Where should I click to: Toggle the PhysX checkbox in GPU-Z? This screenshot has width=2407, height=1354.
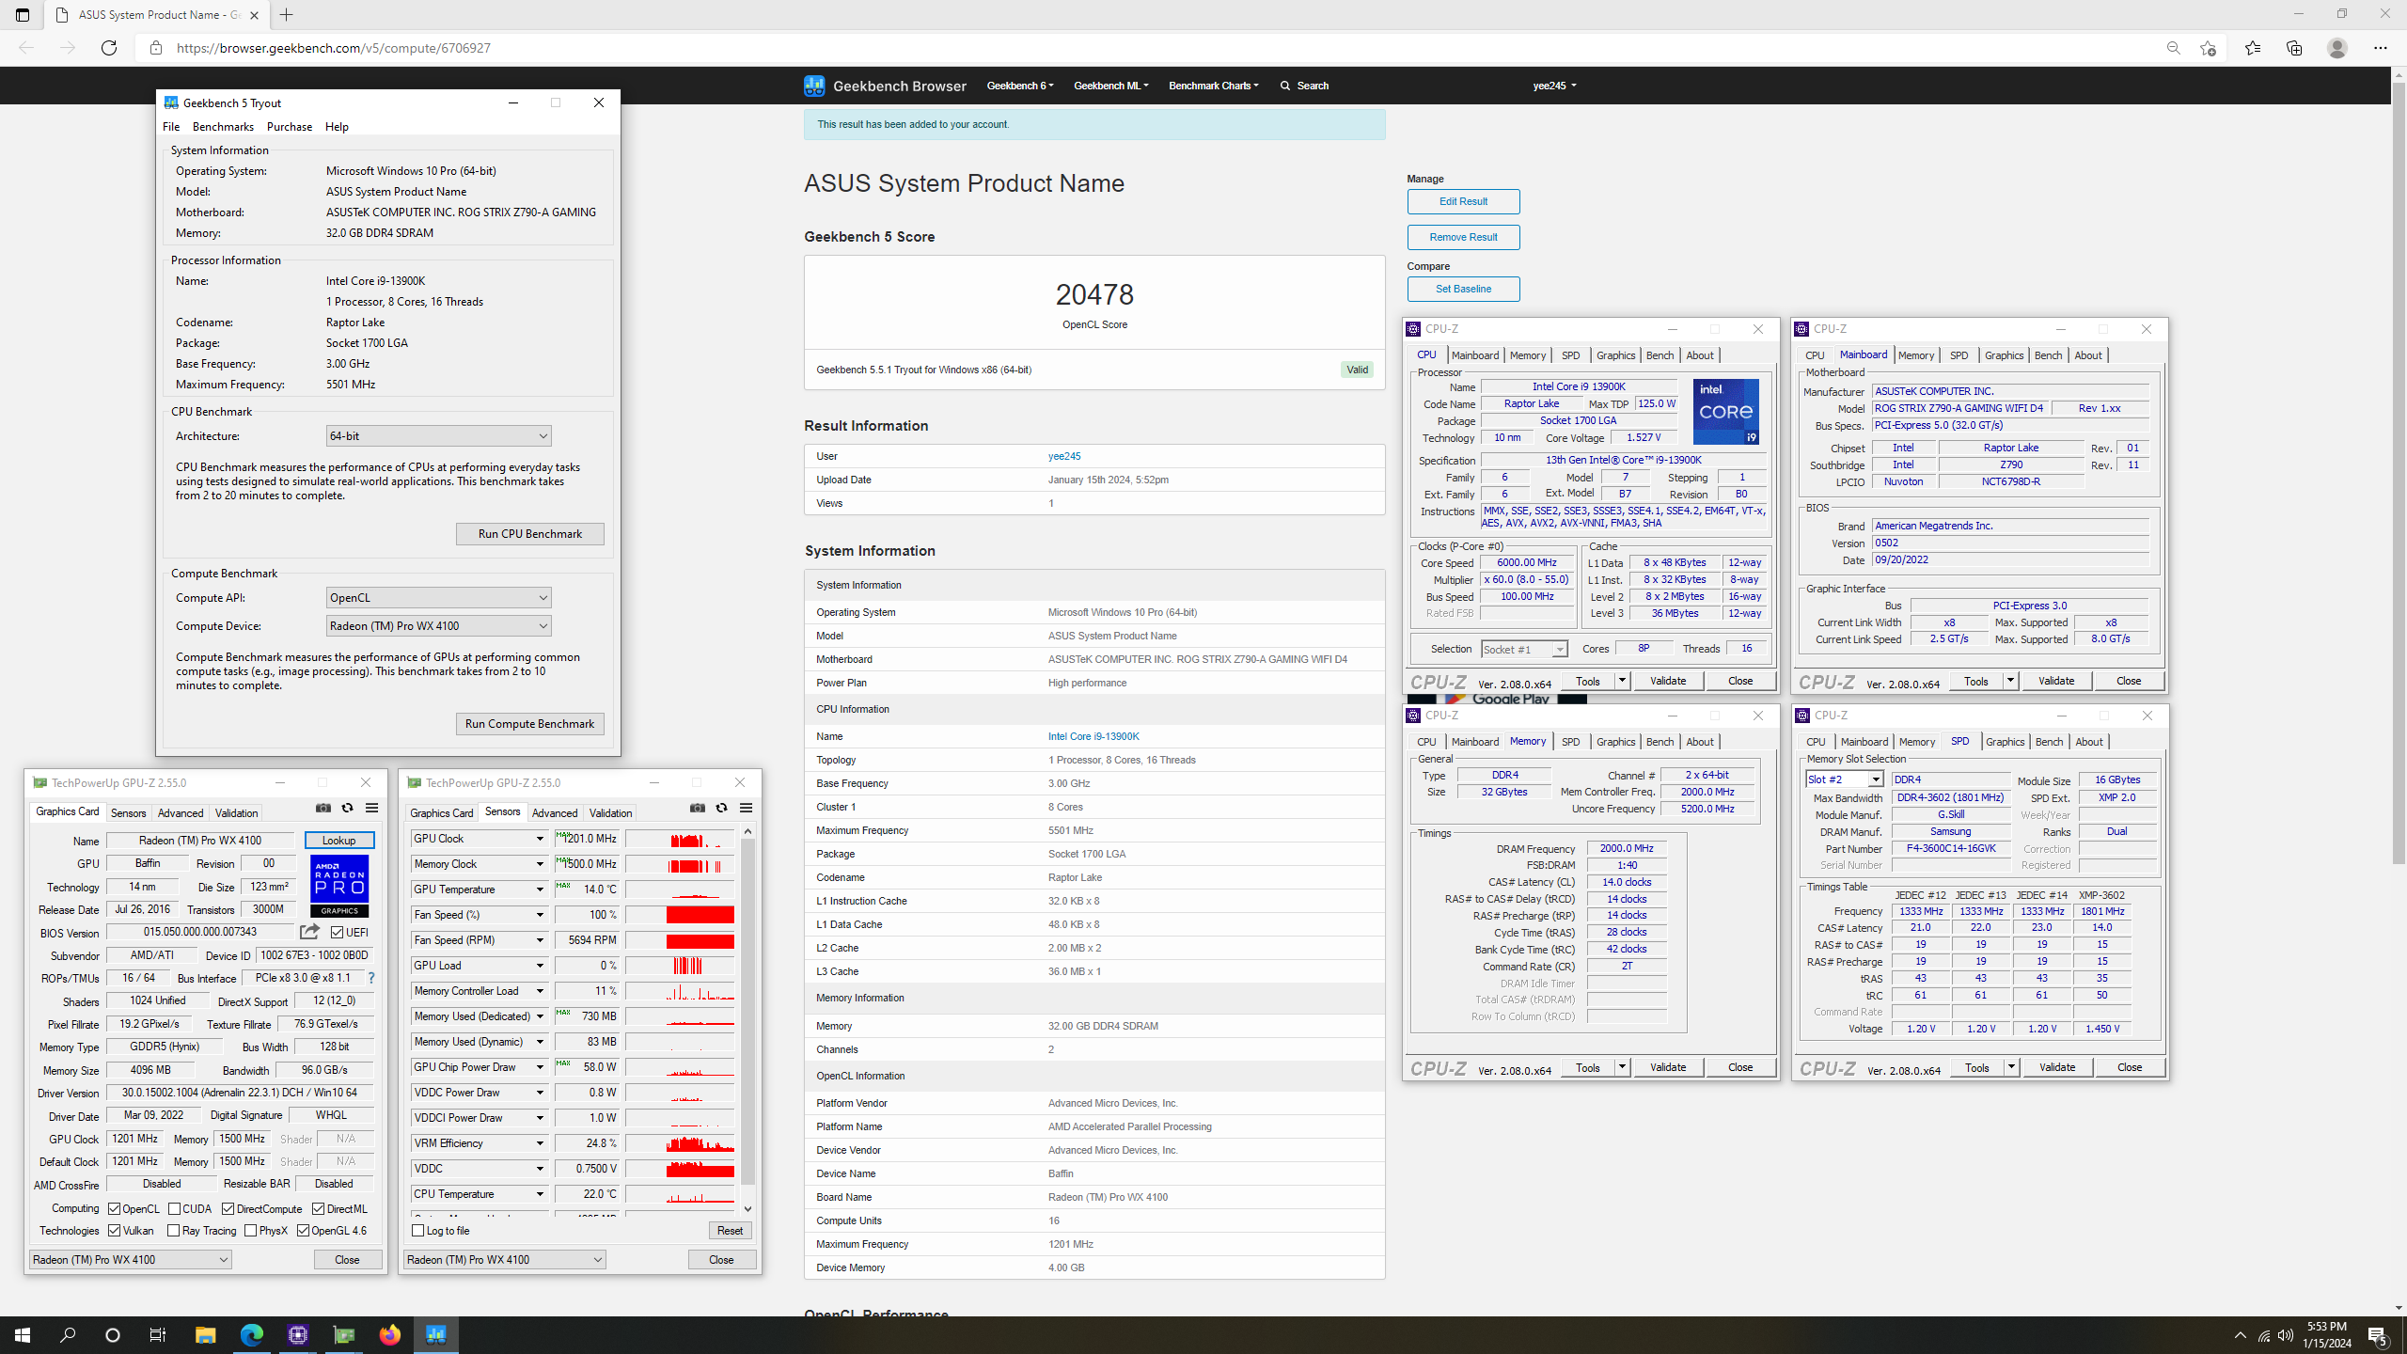click(250, 1231)
